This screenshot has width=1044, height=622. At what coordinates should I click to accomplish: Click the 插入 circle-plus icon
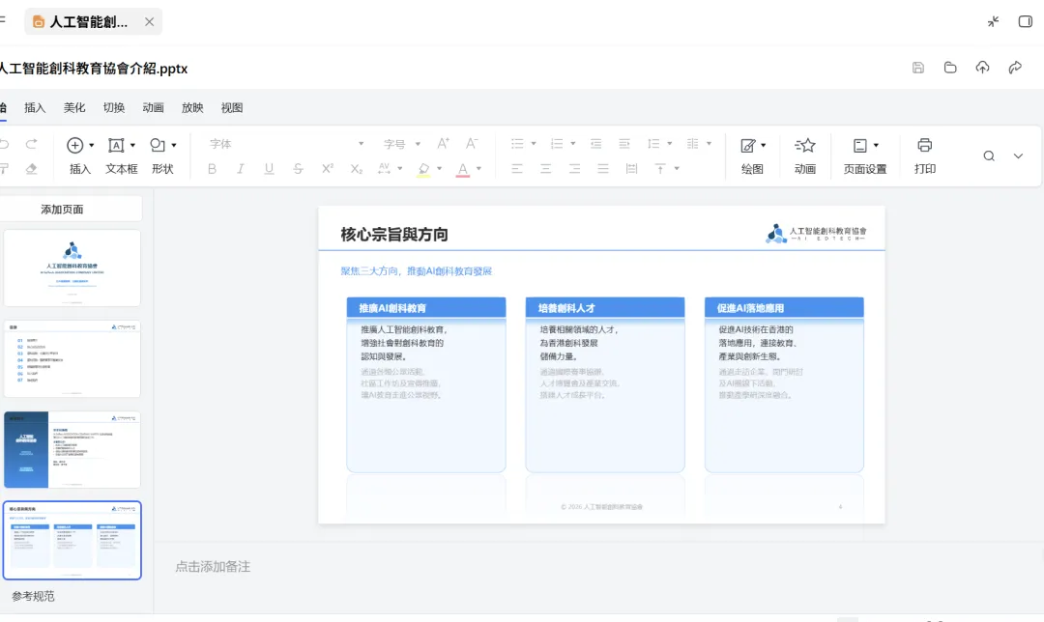[x=75, y=145]
